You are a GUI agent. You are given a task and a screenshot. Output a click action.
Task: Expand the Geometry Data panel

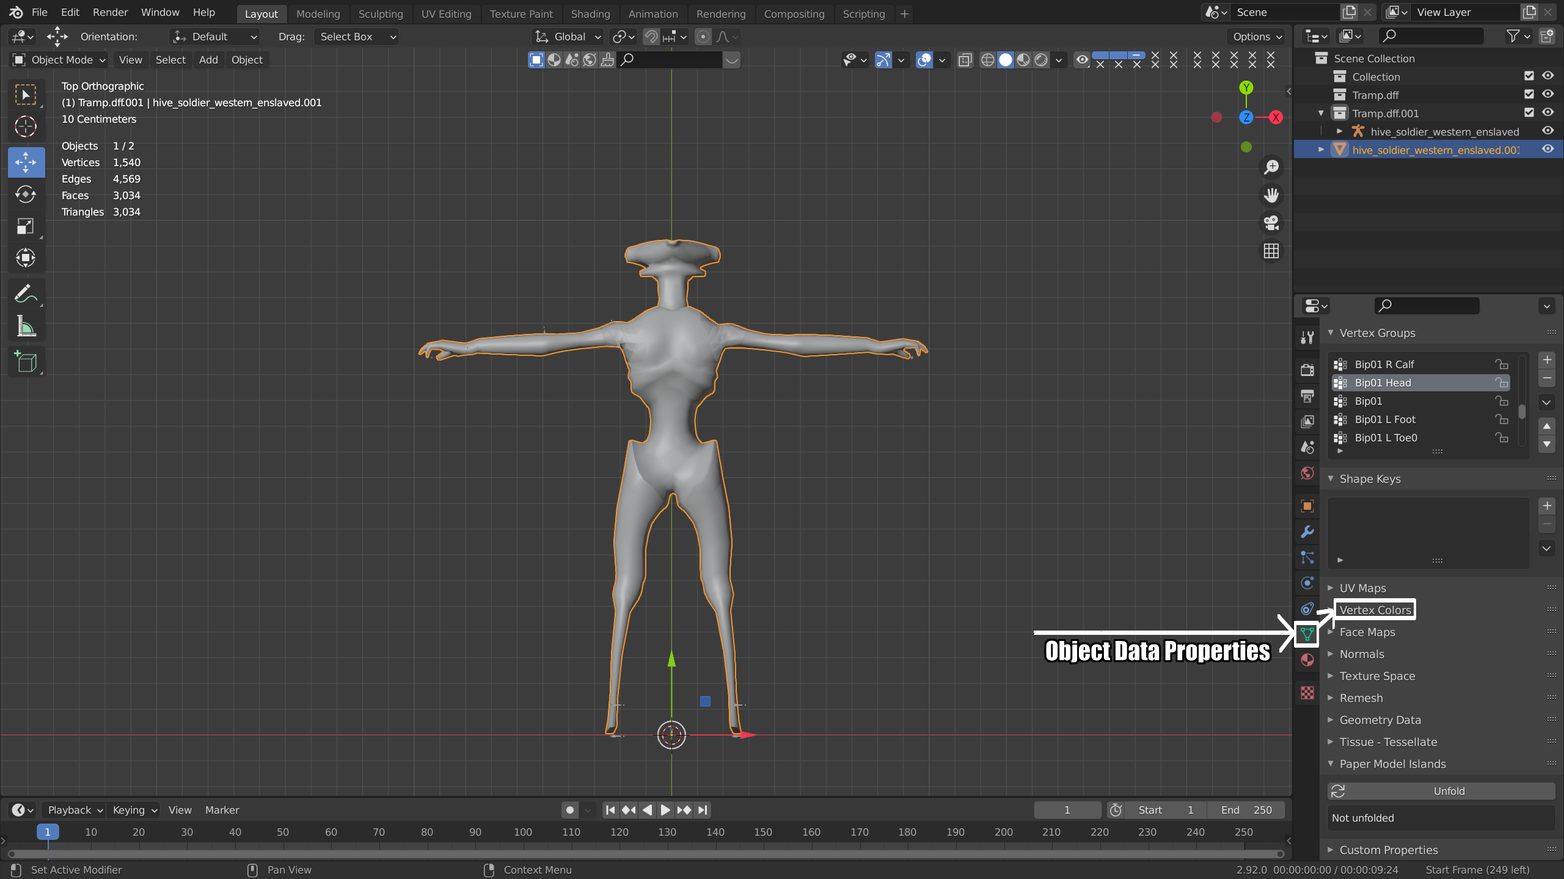(x=1379, y=720)
